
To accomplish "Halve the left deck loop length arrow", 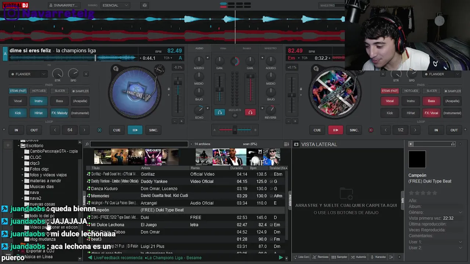I will click(55, 130).
